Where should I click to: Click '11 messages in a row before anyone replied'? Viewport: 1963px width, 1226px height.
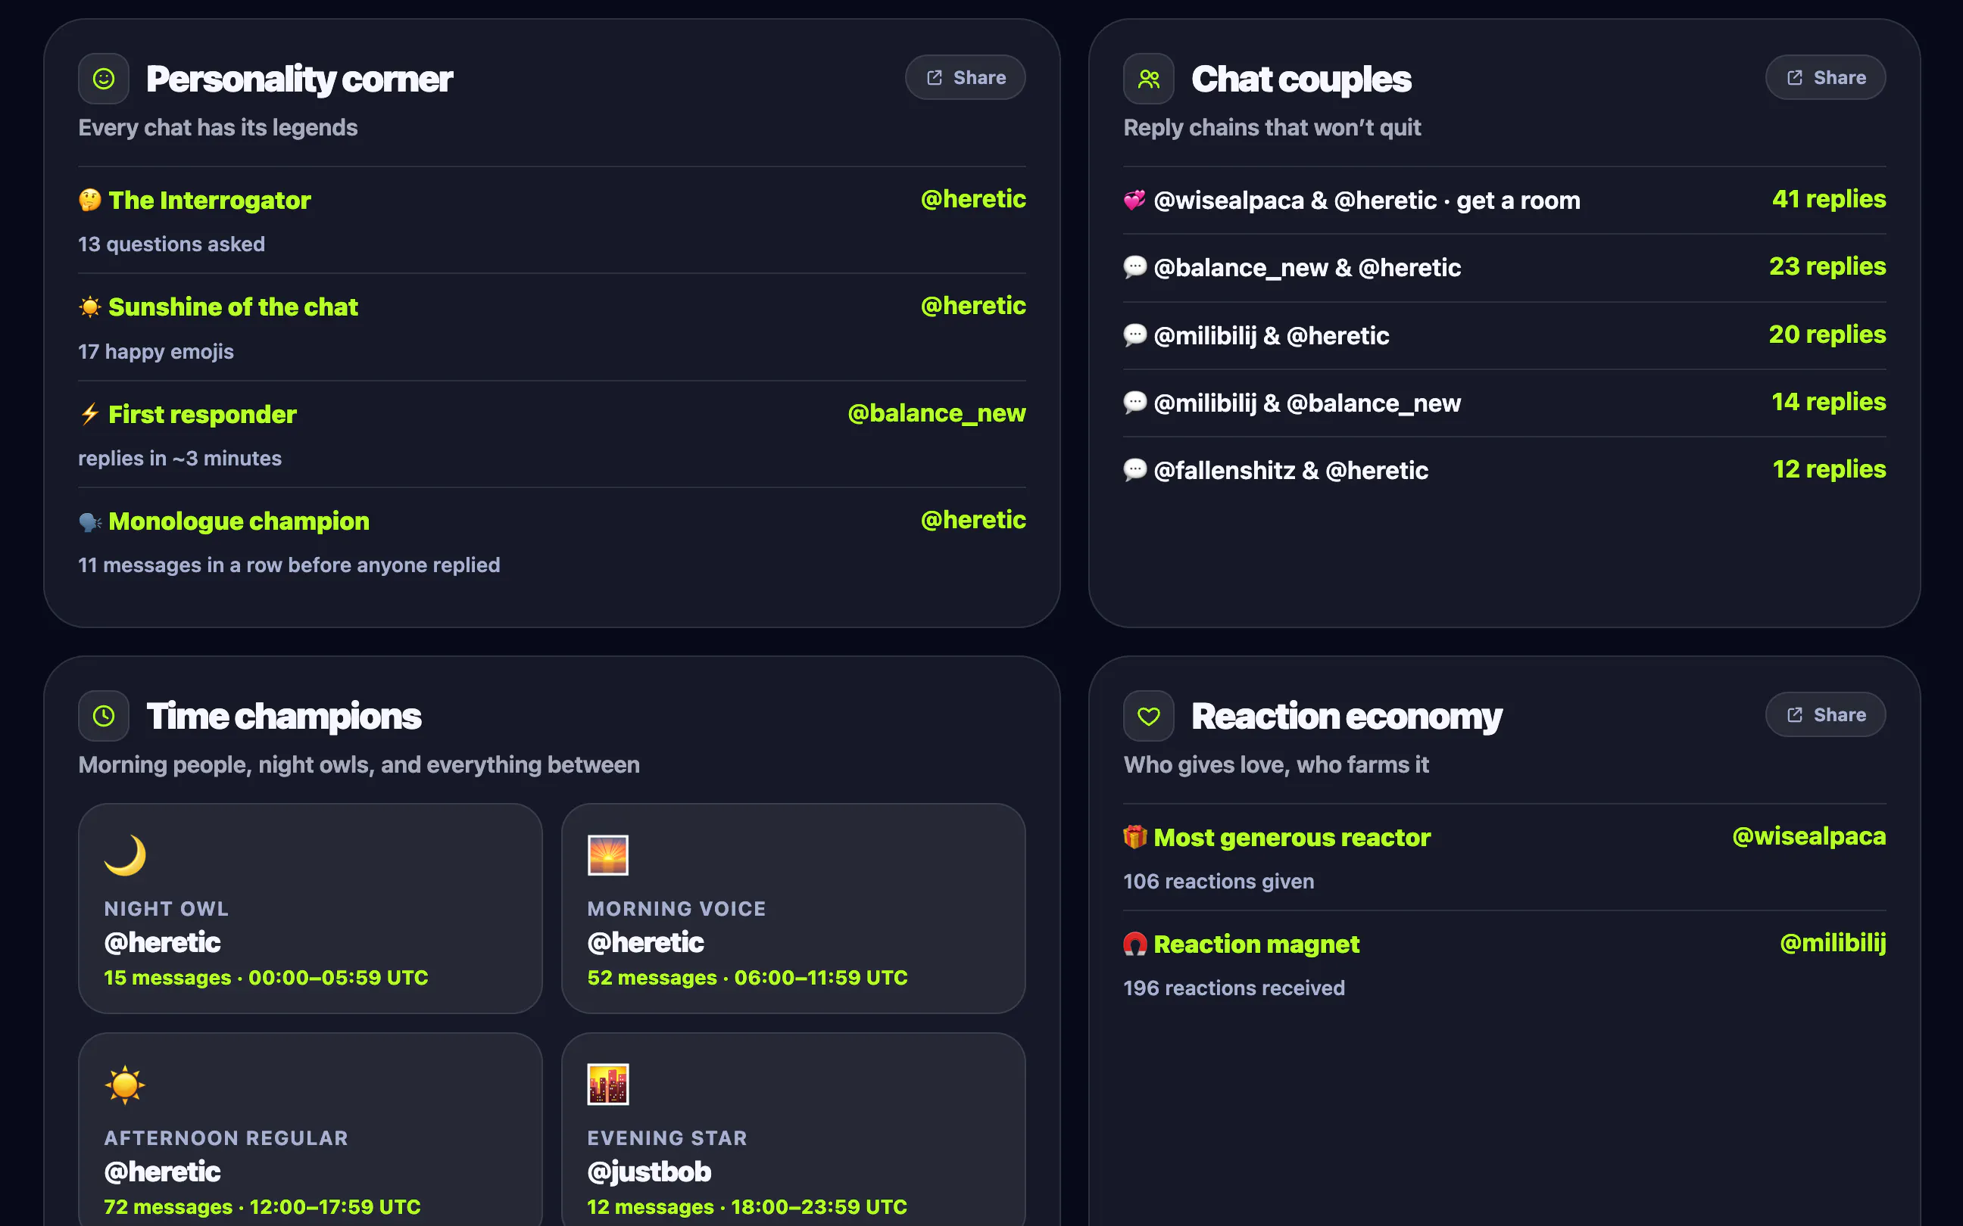pos(289,565)
